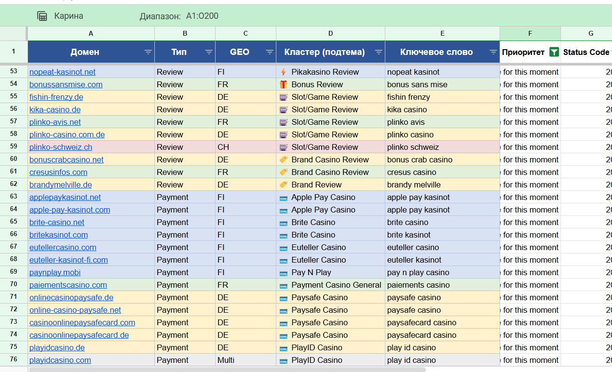Open the Тип column filter
The width and height of the screenshot is (612, 372).
coord(209,52)
